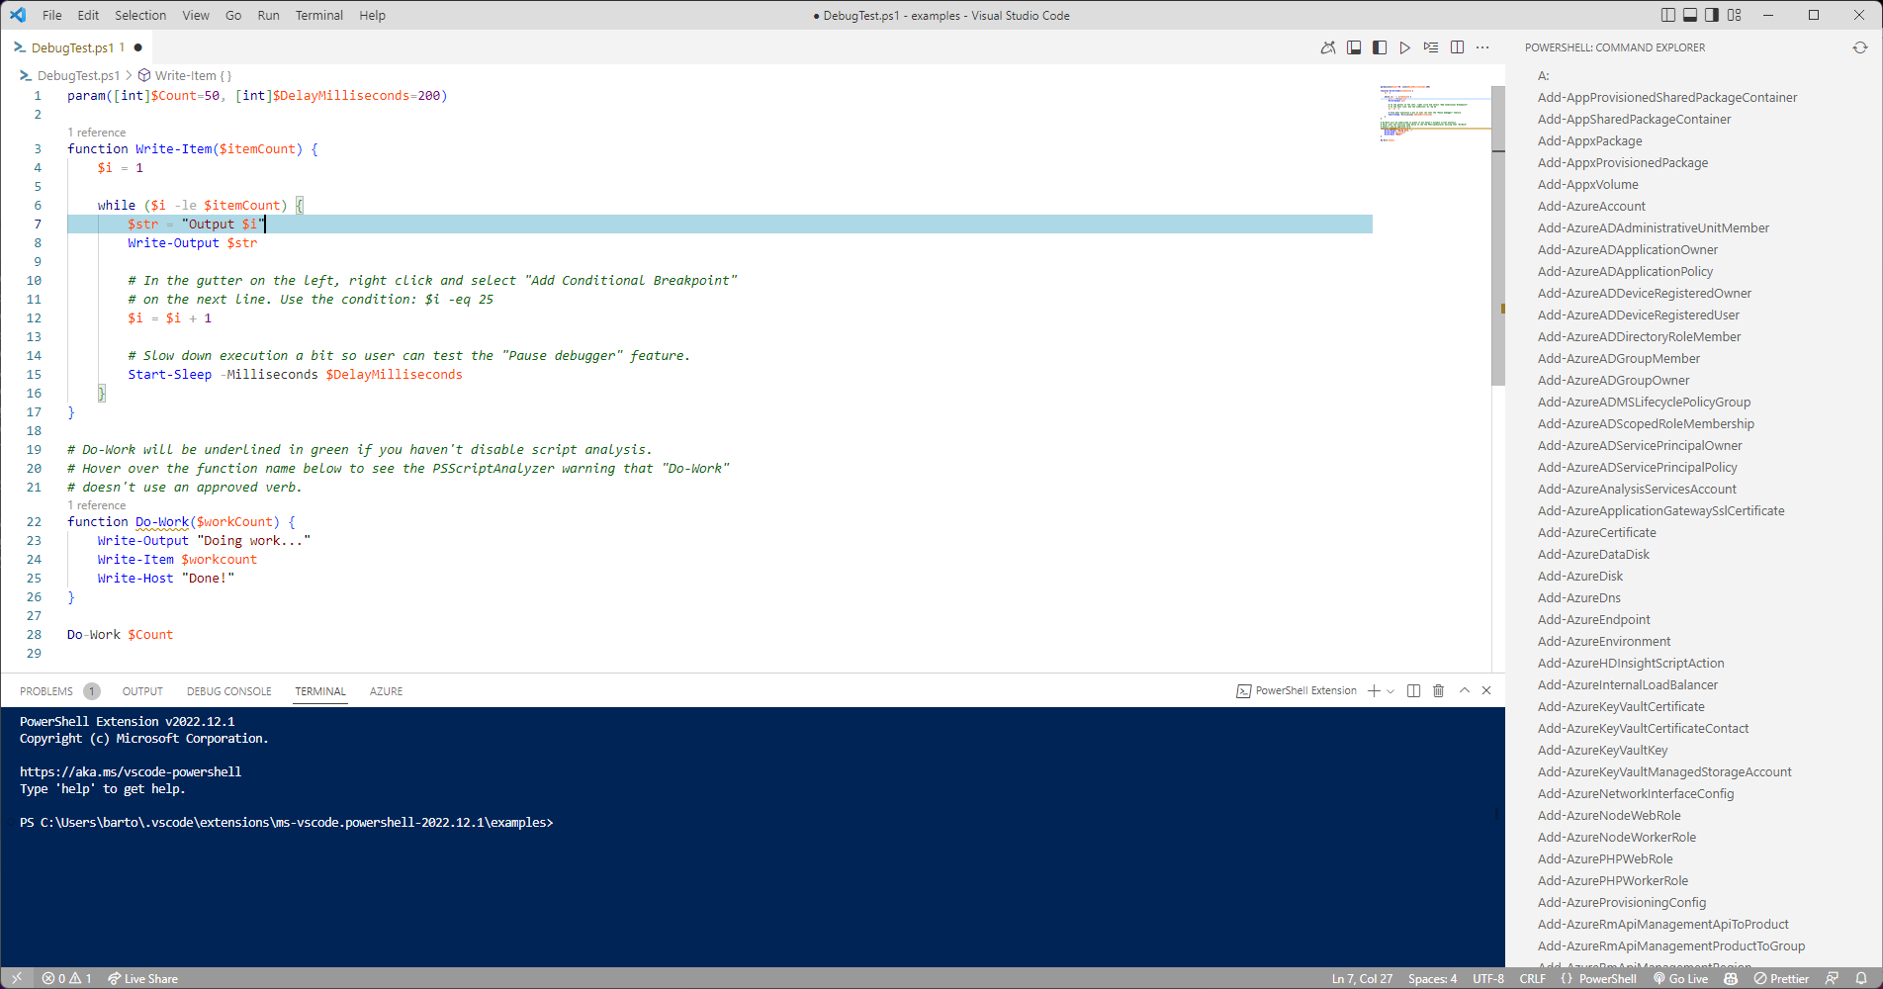This screenshot has height=989, width=1883.
Task: Run the PowerShell script with play icon
Action: [x=1404, y=47]
